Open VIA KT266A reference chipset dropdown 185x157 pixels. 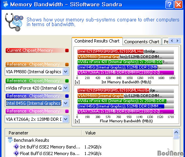tap(65, 119)
